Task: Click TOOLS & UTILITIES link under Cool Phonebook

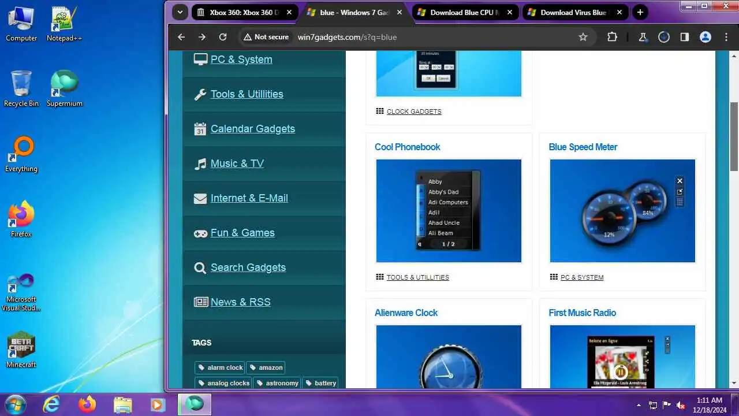Action: coord(418,277)
